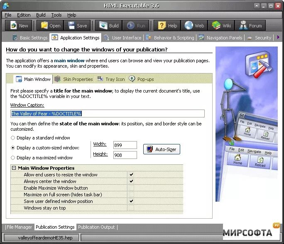Viewport: 284px width, 244px height.
Task: Uncheck Allow end users to resize window
Action: pyautogui.click(x=132, y=174)
